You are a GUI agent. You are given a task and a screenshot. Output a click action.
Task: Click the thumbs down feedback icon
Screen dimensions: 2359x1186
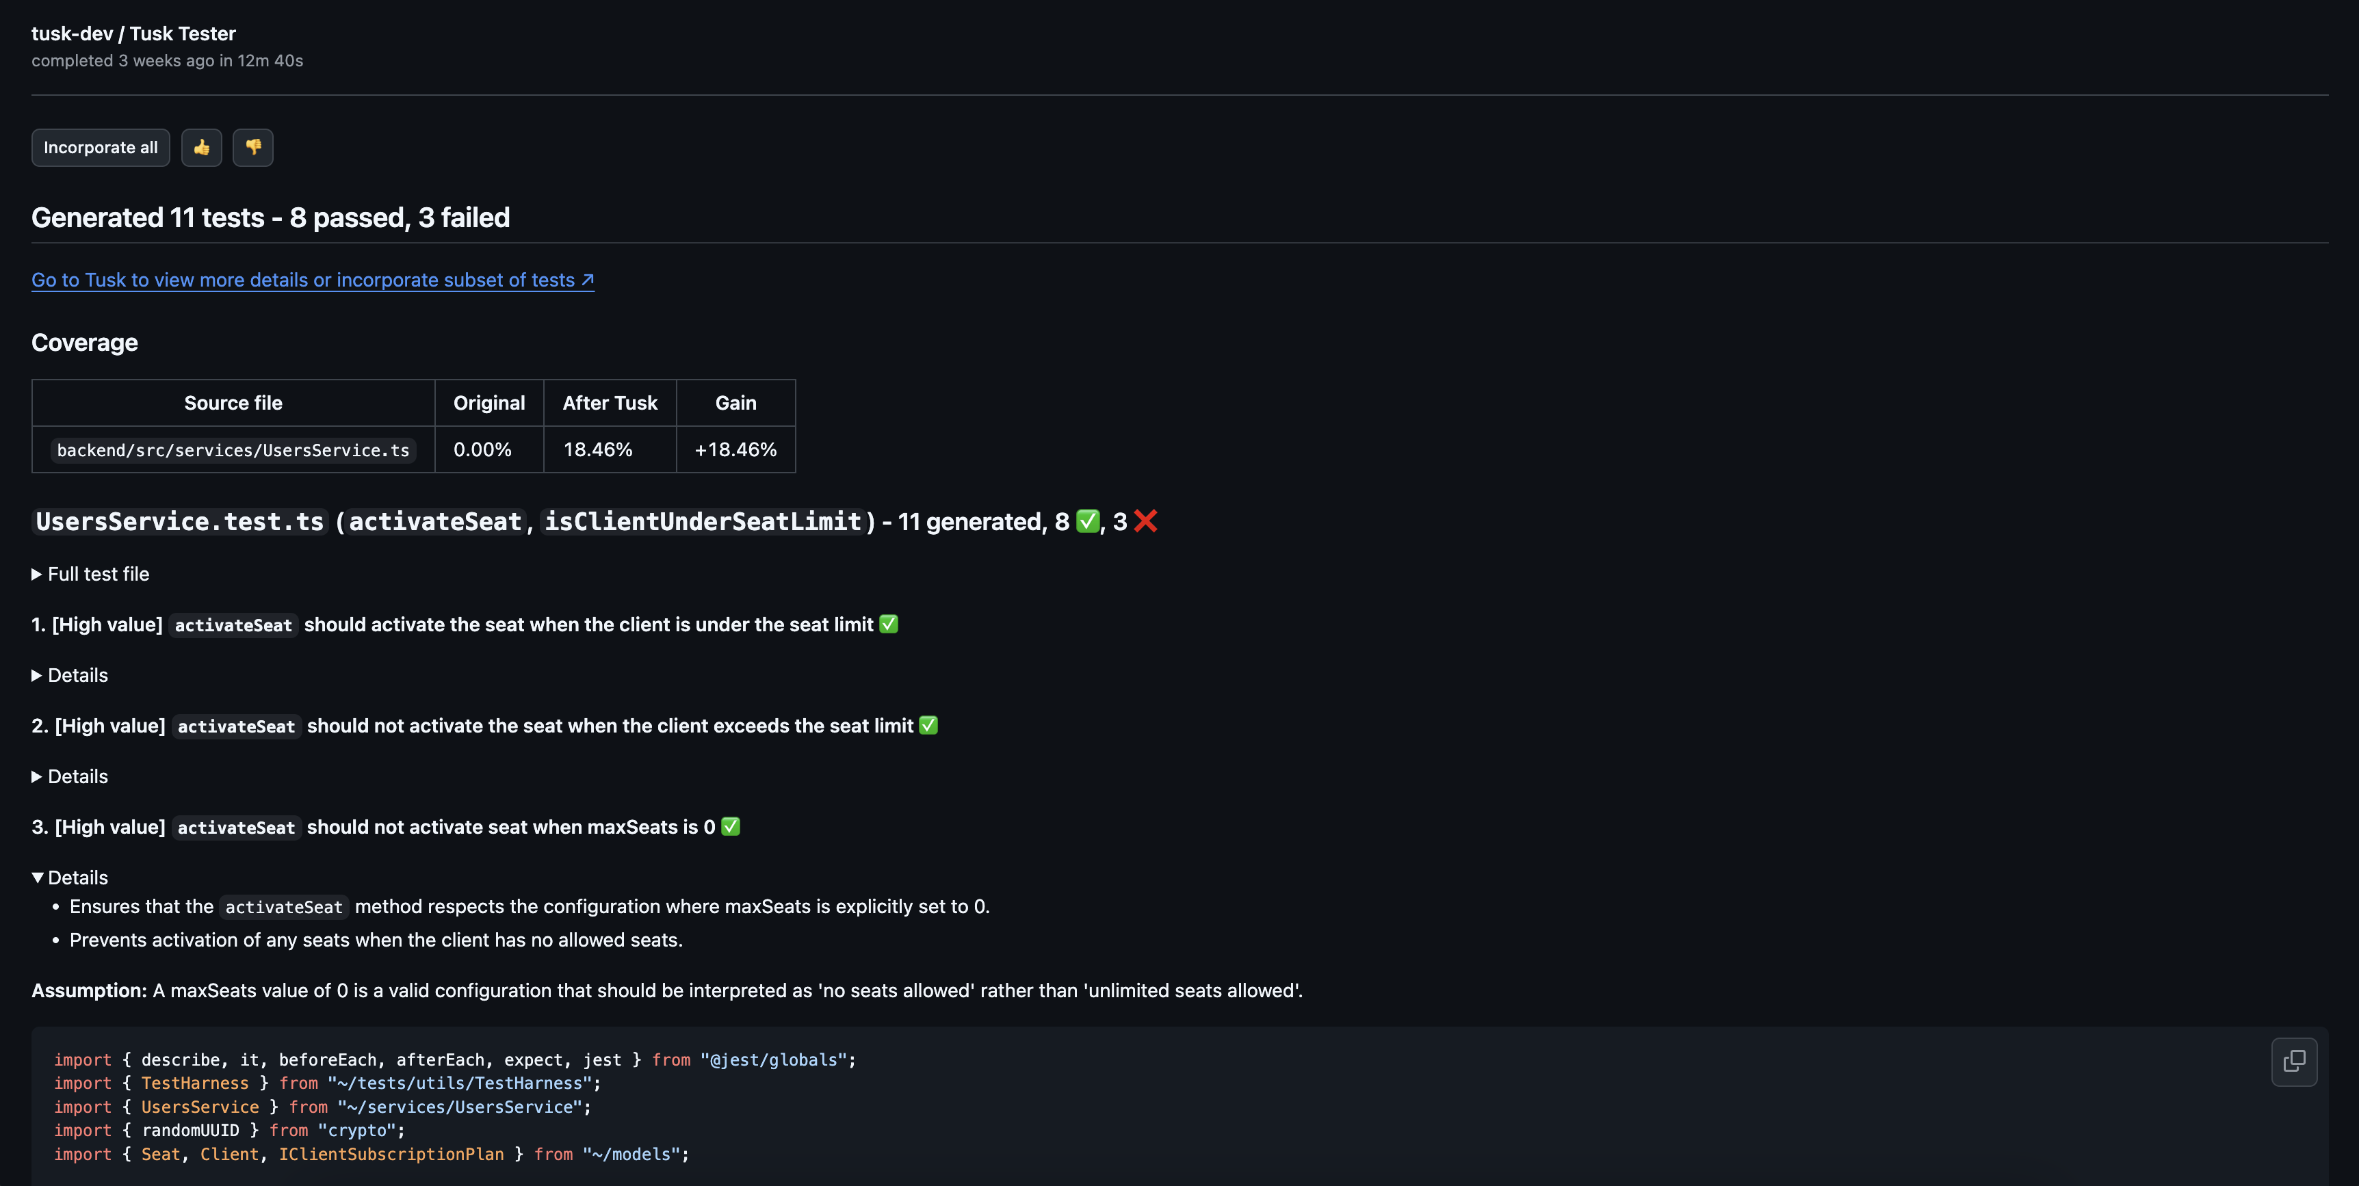click(x=252, y=146)
